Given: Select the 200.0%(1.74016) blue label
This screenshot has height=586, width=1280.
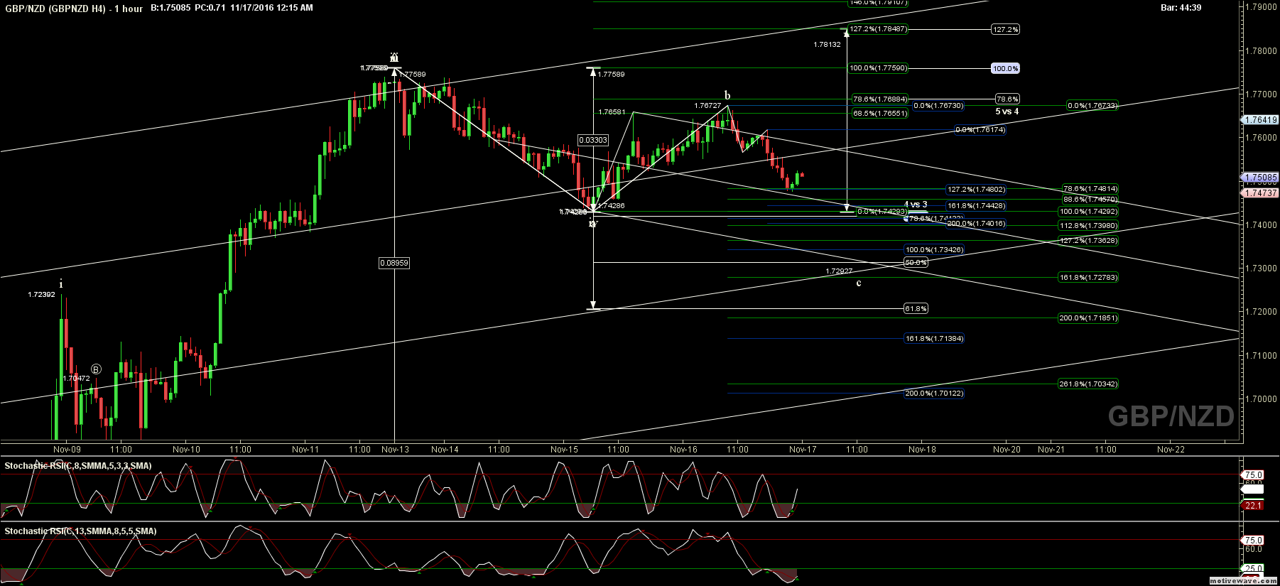Looking at the screenshot, I should tap(976, 224).
